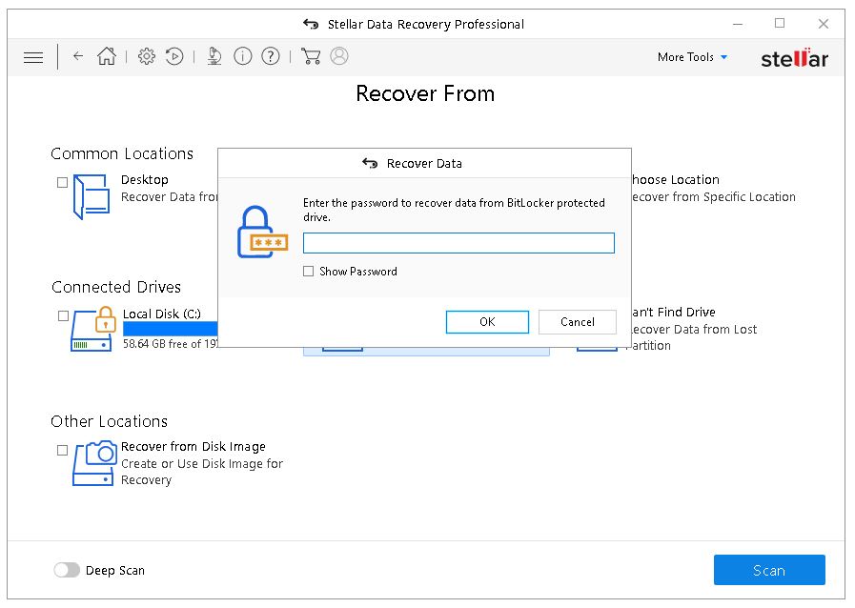
Task: Close the Stellar Data Recovery window
Action: pos(824,24)
